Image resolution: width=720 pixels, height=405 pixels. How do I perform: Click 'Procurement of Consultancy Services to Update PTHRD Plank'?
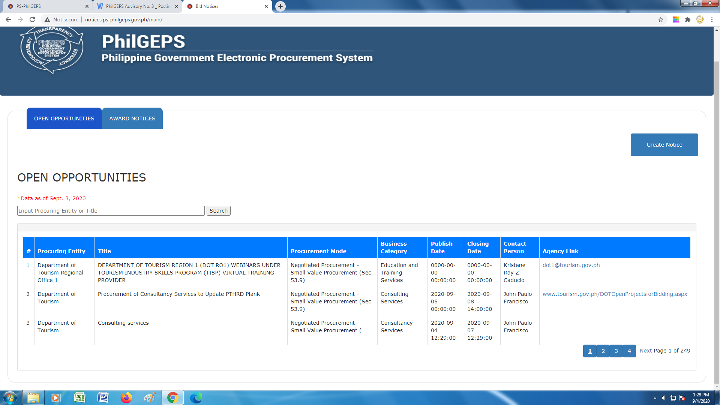click(x=179, y=294)
